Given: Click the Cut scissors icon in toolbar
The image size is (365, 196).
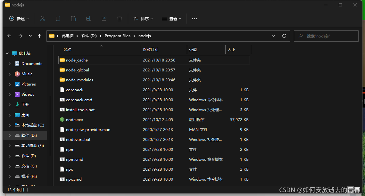Looking at the screenshot, I should [42, 19].
